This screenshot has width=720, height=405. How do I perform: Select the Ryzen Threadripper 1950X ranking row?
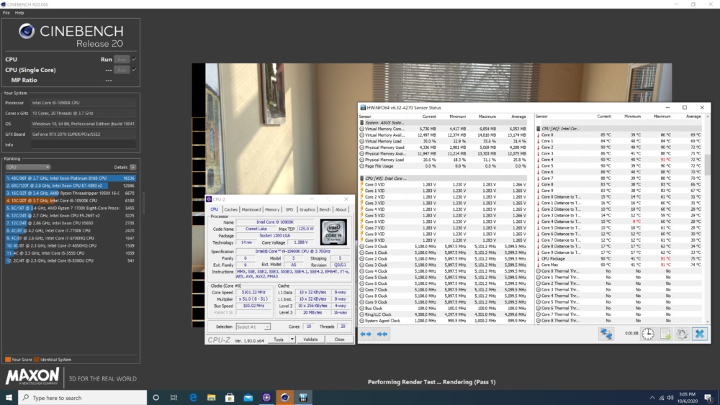tap(71, 193)
